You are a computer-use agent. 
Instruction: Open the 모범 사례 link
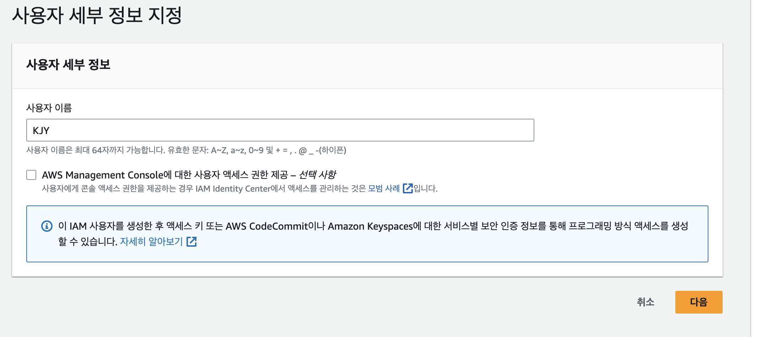(x=384, y=188)
